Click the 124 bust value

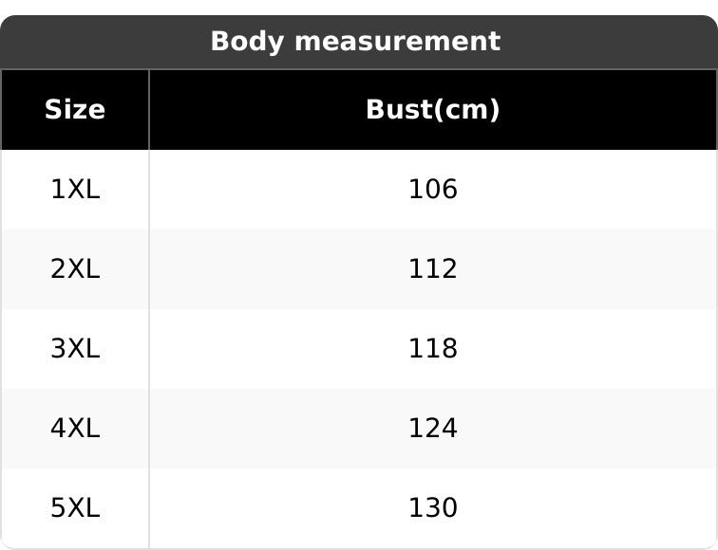pyautogui.click(x=432, y=429)
